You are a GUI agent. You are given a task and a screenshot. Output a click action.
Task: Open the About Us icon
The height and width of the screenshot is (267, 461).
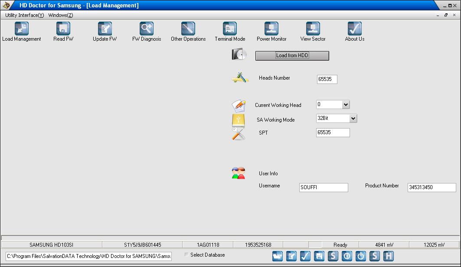pyautogui.click(x=355, y=29)
